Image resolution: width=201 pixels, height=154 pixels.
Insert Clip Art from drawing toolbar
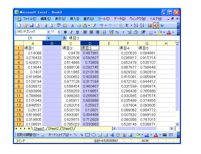(124, 135)
